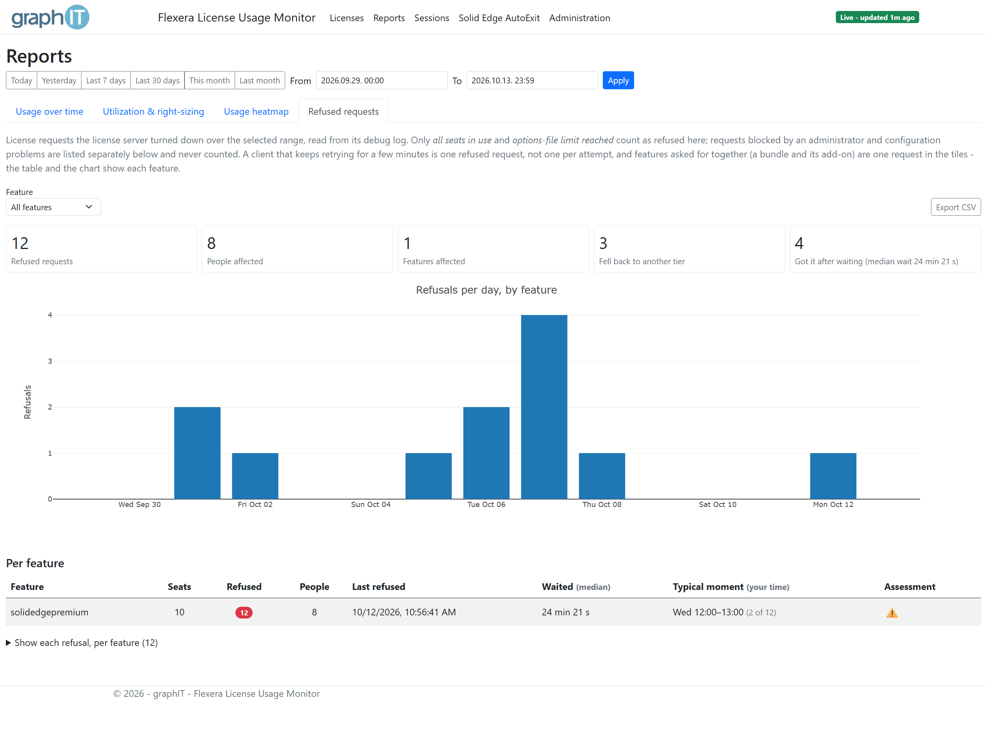Image resolution: width=987 pixels, height=734 pixels.
Task: Click the red 12 refused badge
Action: coord(244,613)
